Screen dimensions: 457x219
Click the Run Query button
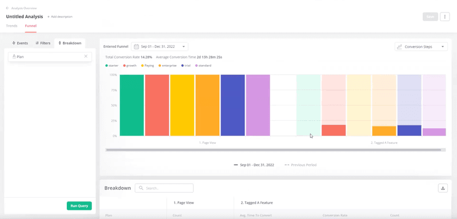click(x=79, y=206)
